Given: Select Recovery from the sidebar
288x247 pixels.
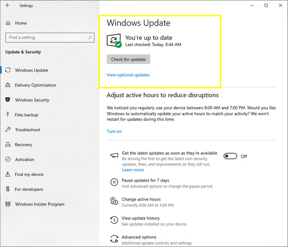Looking at the screenshot, I should [24, 145].
